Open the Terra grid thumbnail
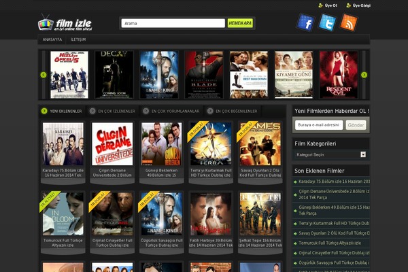The width and height of the screenshot is (408, 272). point(211,144)
